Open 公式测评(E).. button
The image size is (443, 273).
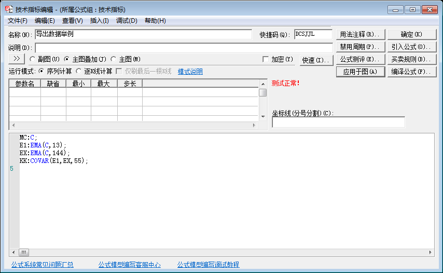pos(360,59)
